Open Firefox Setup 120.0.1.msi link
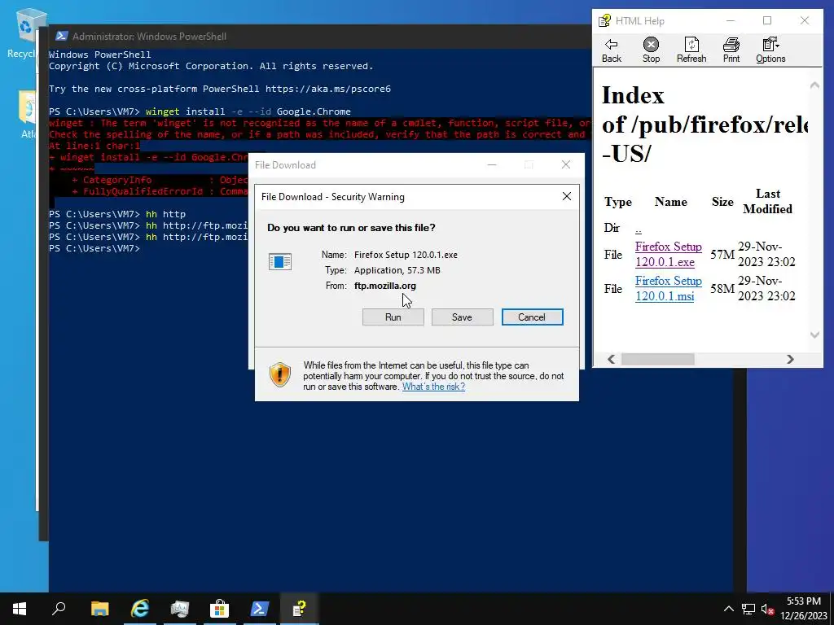Viewport: 834px width, 625px height. tap(668, 288)
